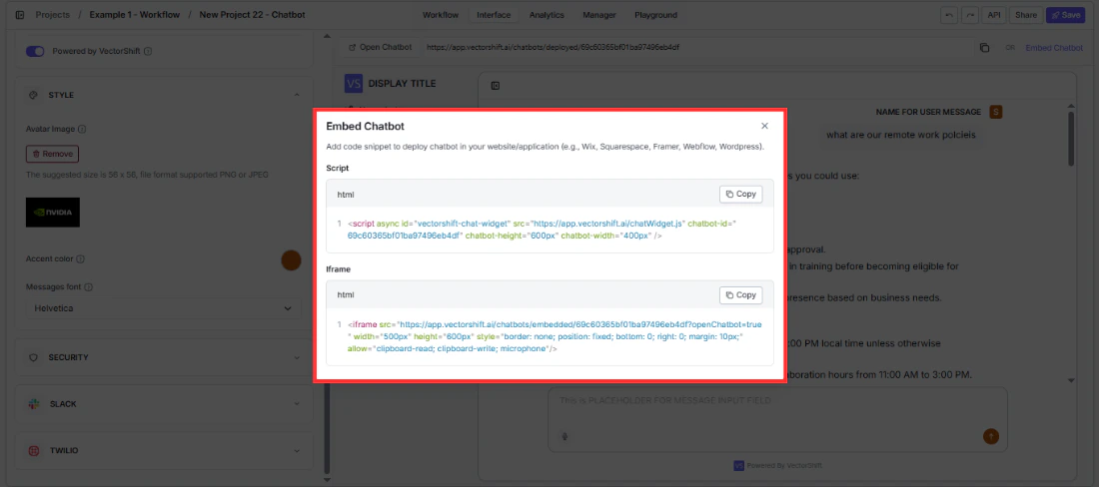The width and height of the screenshot is (1099, 489).
Task: Click the STYLE palette icon
Action: coord(32,95)
